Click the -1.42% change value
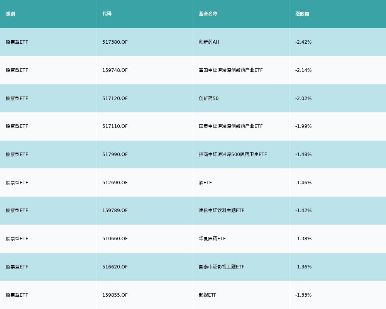Screen dimensions: 386x309 303,211
